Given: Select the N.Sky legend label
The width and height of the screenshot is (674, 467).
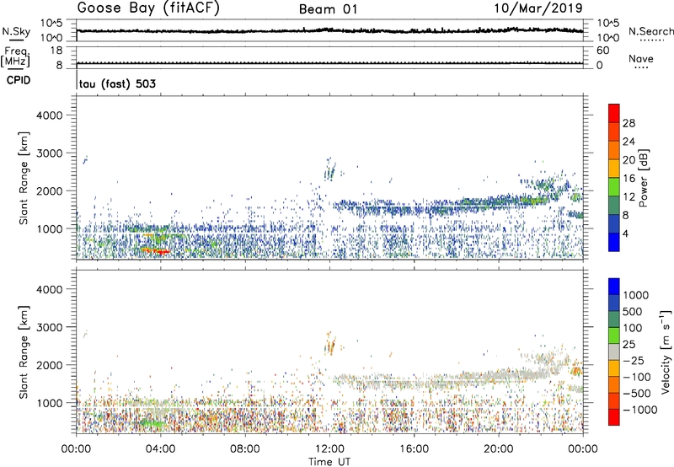Looking at the screenshot, I should pyautogui.click(x=16, y=31).
